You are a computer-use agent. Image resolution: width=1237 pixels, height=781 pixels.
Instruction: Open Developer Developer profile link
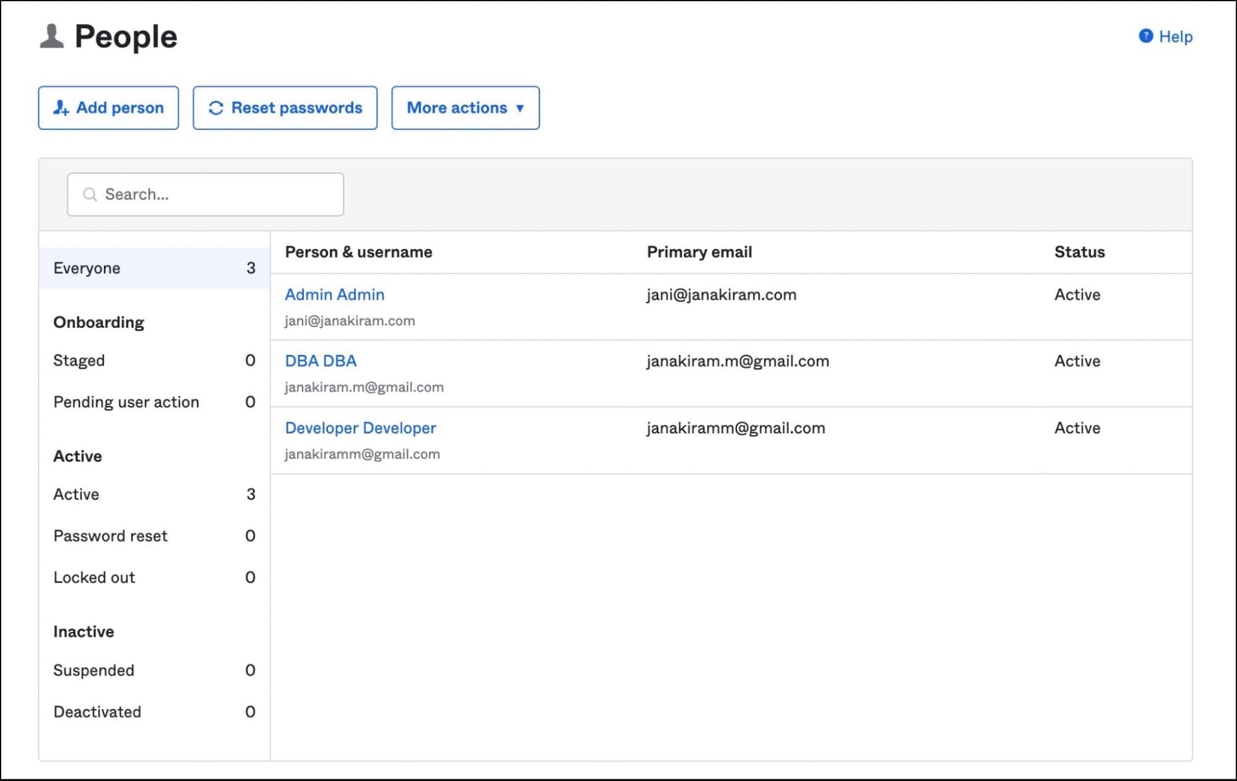pyautogui.click(x=360, y=428)
